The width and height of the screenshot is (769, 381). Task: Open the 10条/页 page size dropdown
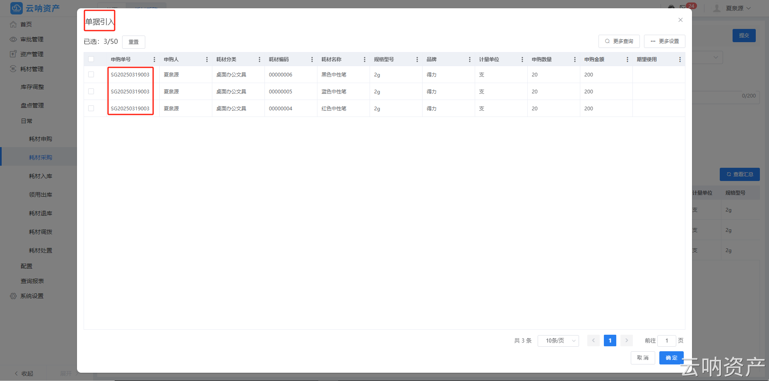click(x=558, y=341)
